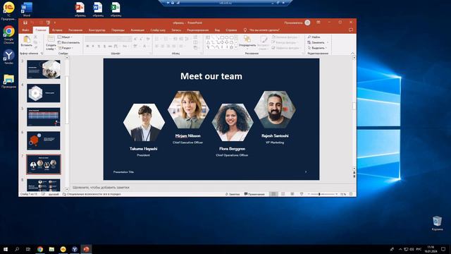The height and width of the screenshot is (254, 451).
Task: Collapse the ribbon with the chevron arrow
Action: point(352,54)
